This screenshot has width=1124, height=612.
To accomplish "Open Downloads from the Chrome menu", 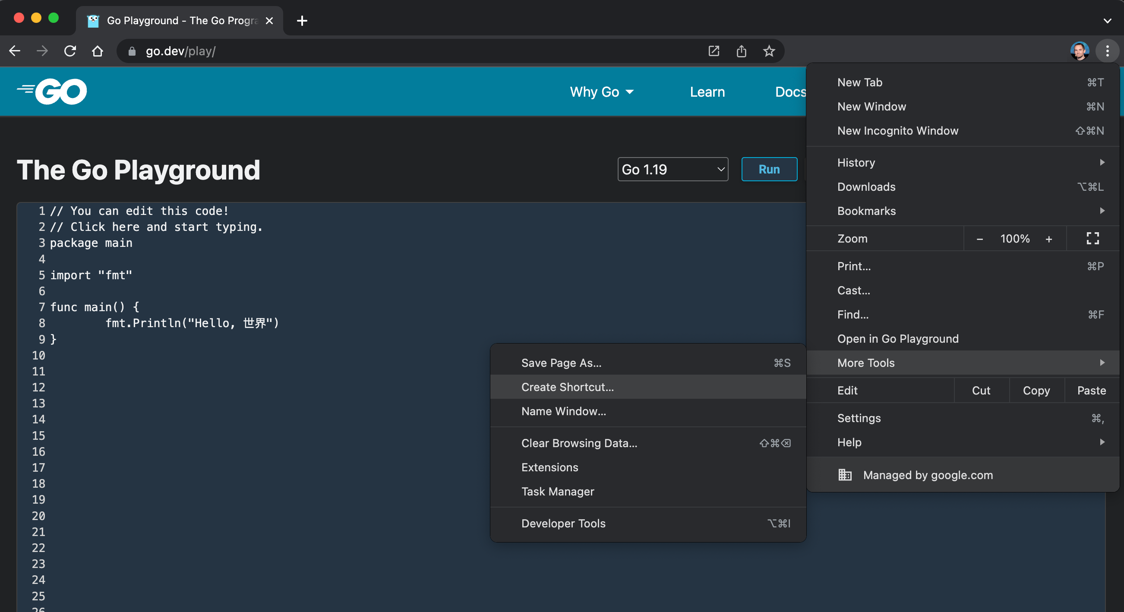I will pyautogui.click(x=963, y=187).
